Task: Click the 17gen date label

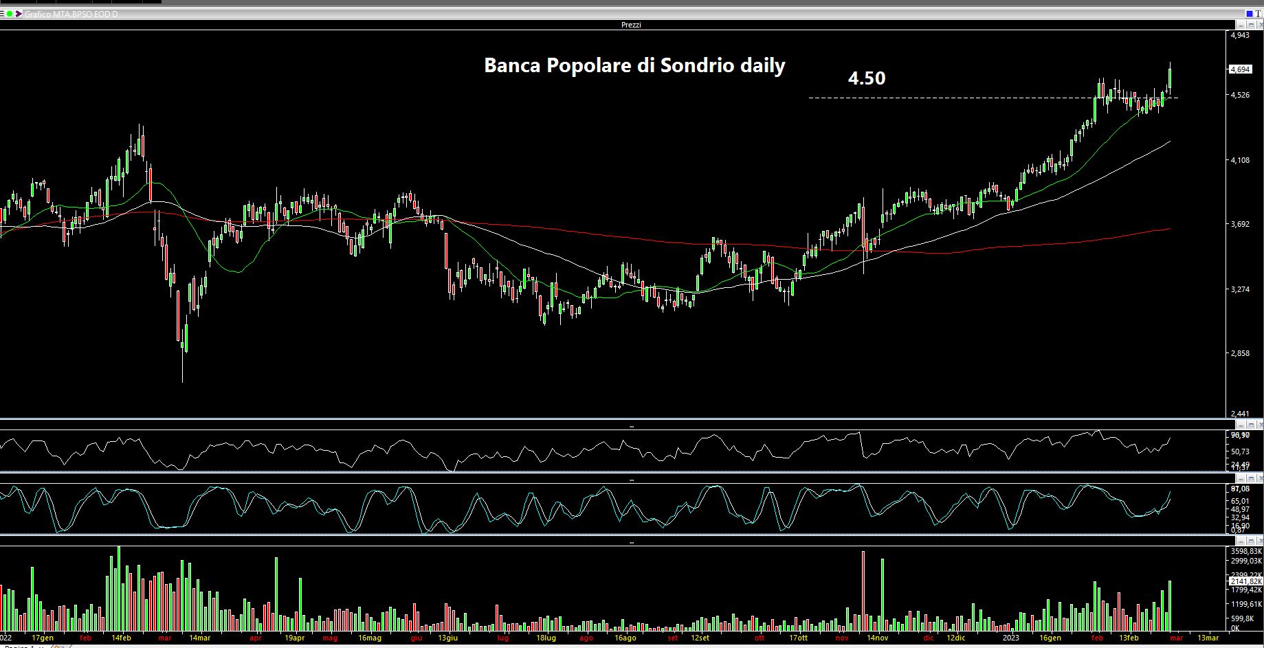Action: coord(43,638)
